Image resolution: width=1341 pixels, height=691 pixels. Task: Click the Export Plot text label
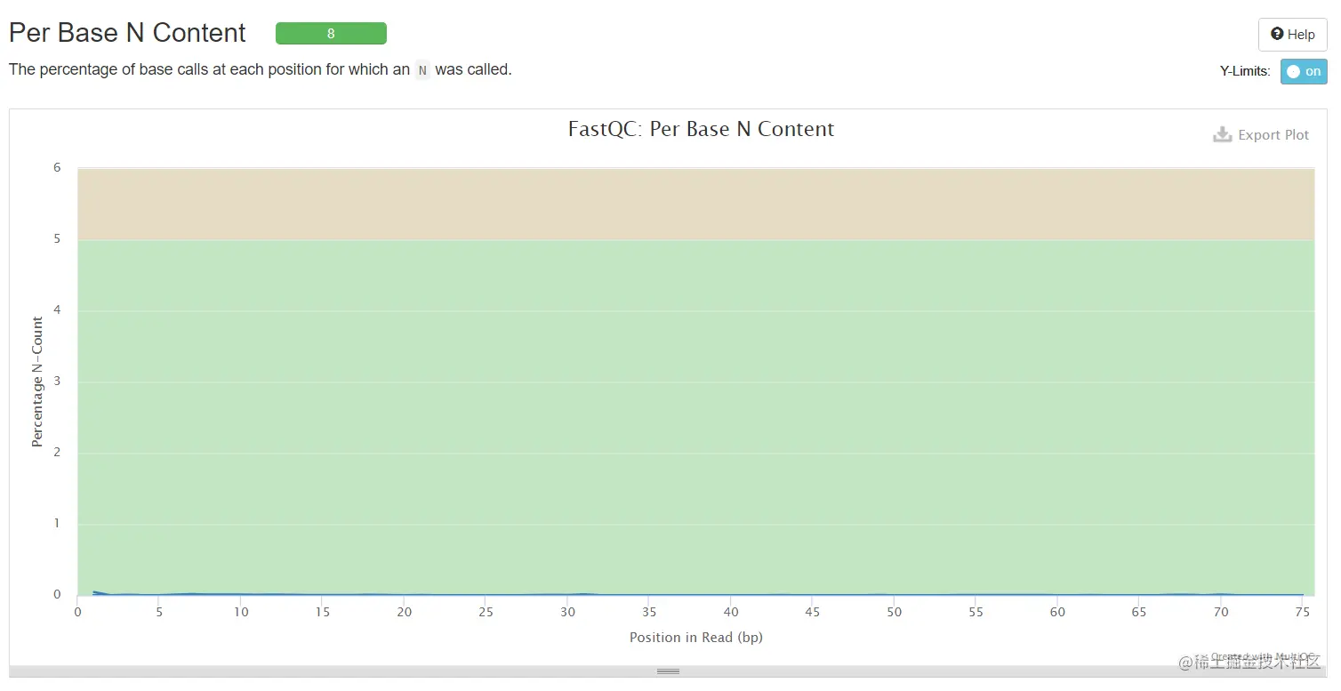point(1273,135)
